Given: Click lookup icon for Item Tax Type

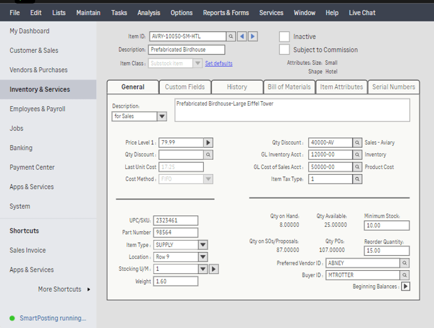Looking at the screenshot, I should pyautogui.click(x=357, y=179).
